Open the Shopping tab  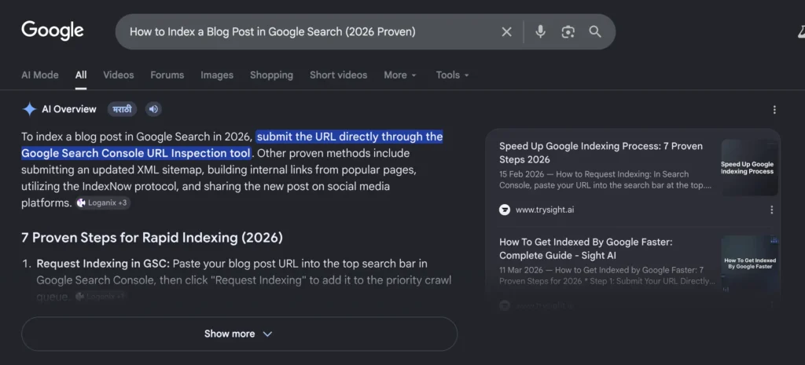pyautogui.click(x=271, y=75)
